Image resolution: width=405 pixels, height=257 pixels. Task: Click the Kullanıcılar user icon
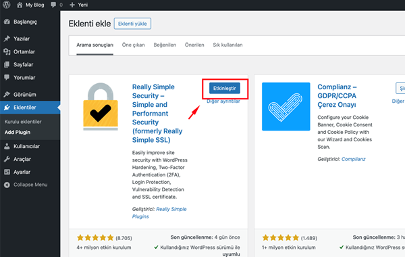point(7,146)
